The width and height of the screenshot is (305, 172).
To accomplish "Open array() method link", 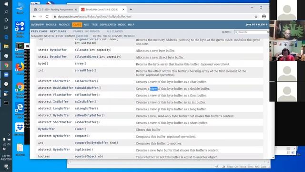I will point(81,64).
